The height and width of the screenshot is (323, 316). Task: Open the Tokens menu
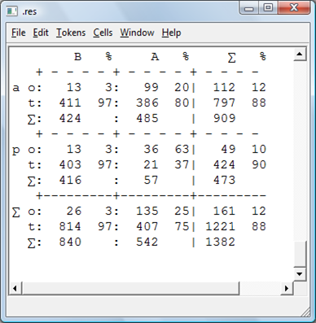click(x=71, y=33)
